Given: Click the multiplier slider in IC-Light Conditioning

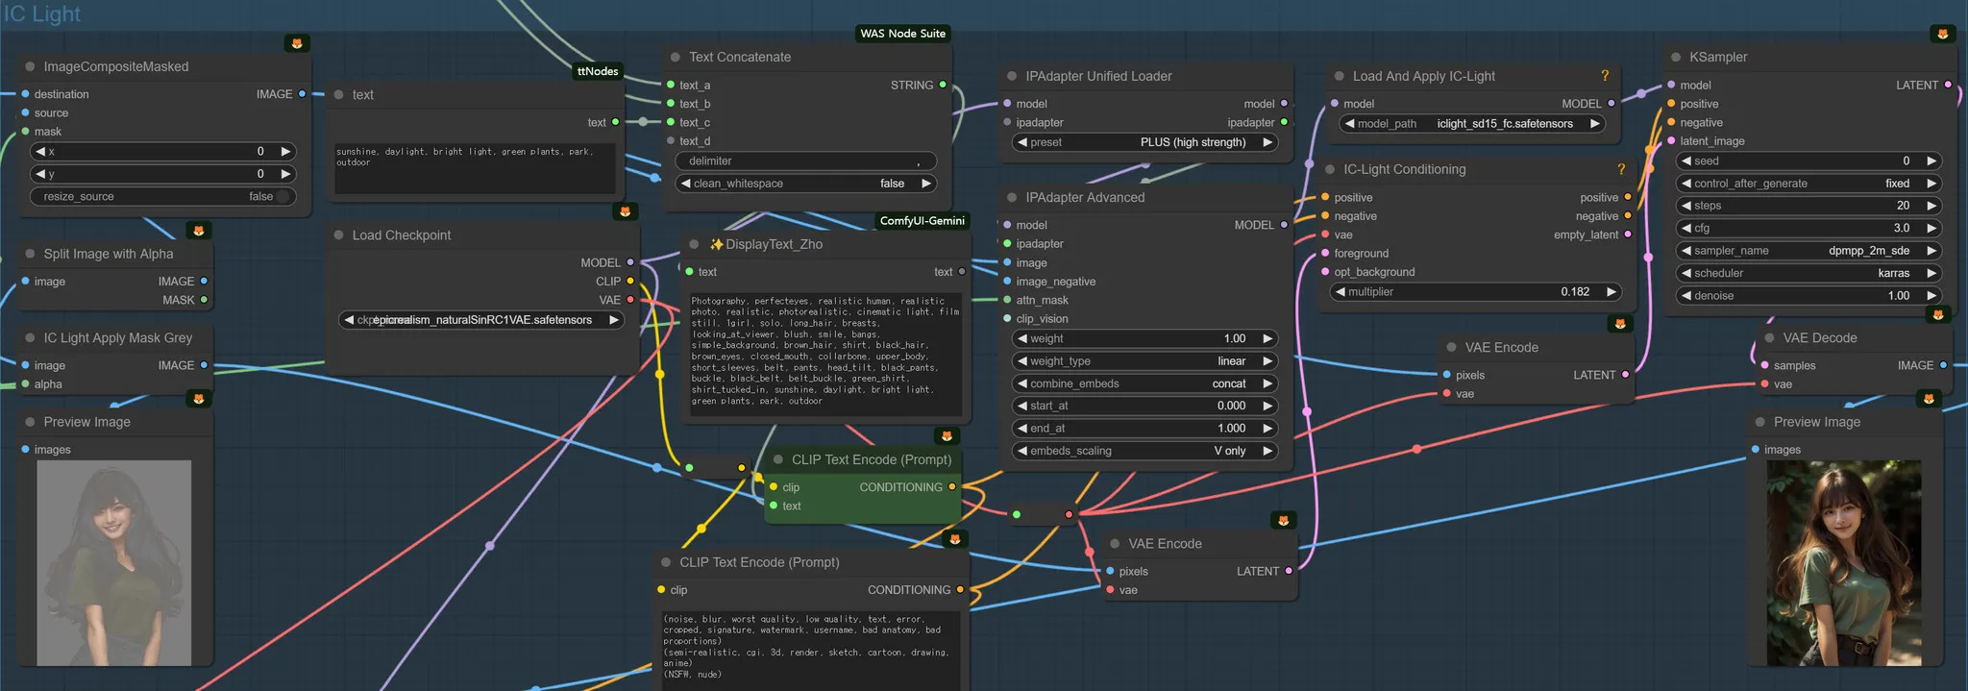Looking at the screenshot, I should pyautogui.click(x=1476, y=292).
